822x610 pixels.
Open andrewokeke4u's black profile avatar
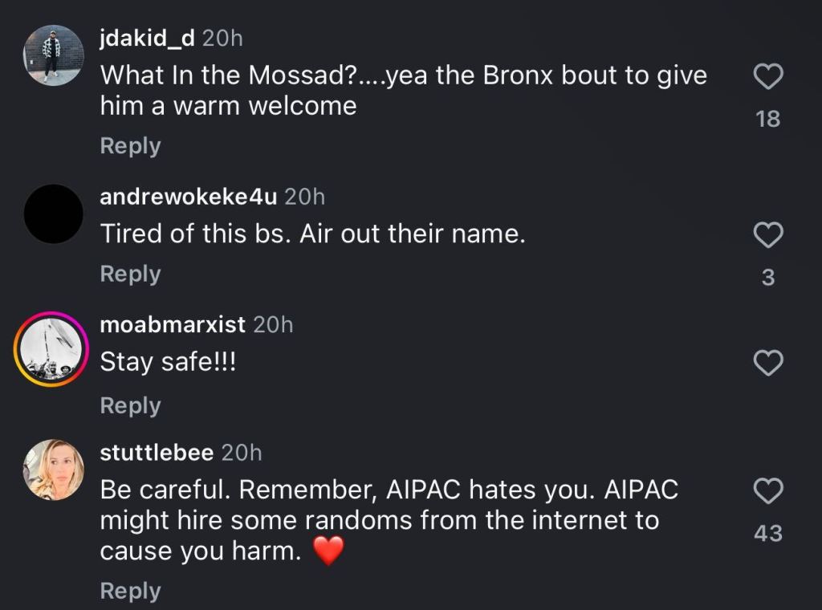point(53,213)
